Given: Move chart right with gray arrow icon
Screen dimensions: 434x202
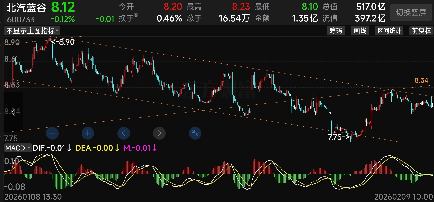Looking at the screenshot, I should [x=159, y=133].
